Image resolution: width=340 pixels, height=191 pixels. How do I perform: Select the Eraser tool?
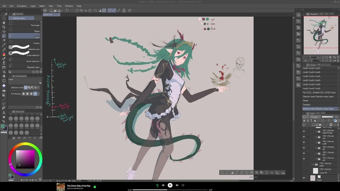pos(4,76)
